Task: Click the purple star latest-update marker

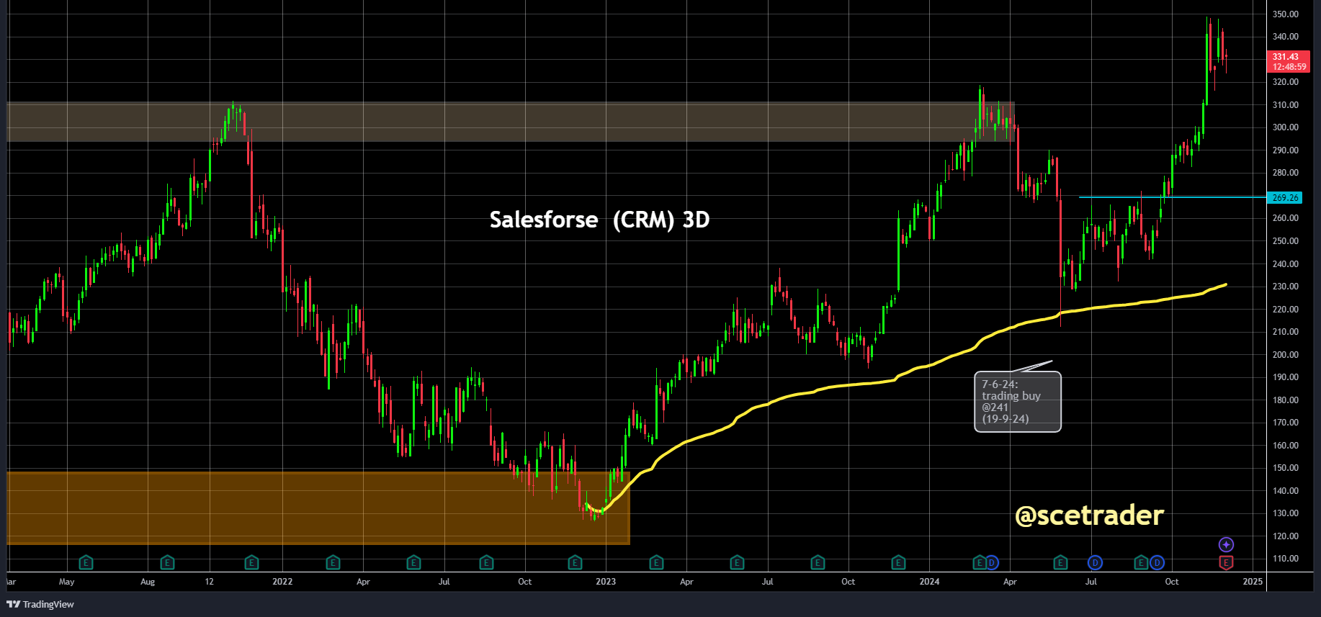Action: (x=1226, y=545)
